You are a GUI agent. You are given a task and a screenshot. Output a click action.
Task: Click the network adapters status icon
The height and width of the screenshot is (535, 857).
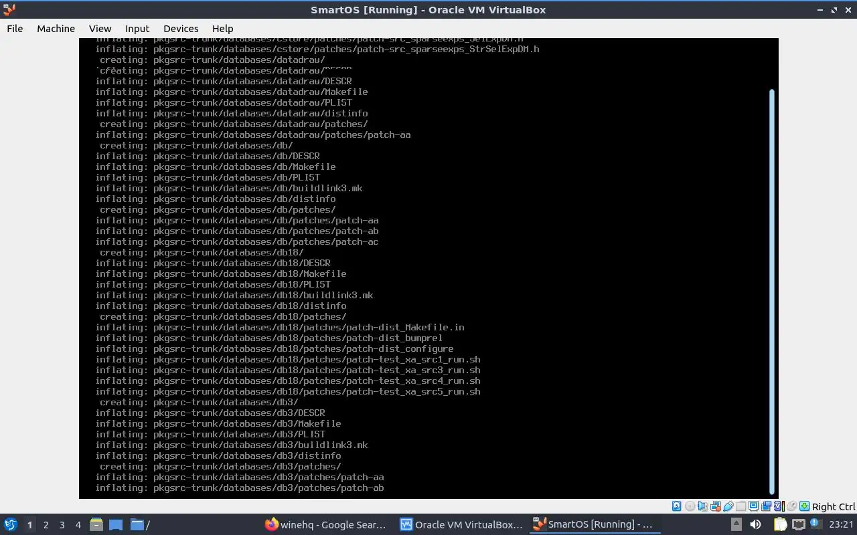(x=716, y=506)
